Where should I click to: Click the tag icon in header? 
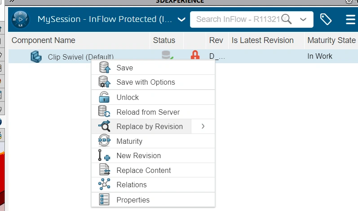tap(326, 19)
